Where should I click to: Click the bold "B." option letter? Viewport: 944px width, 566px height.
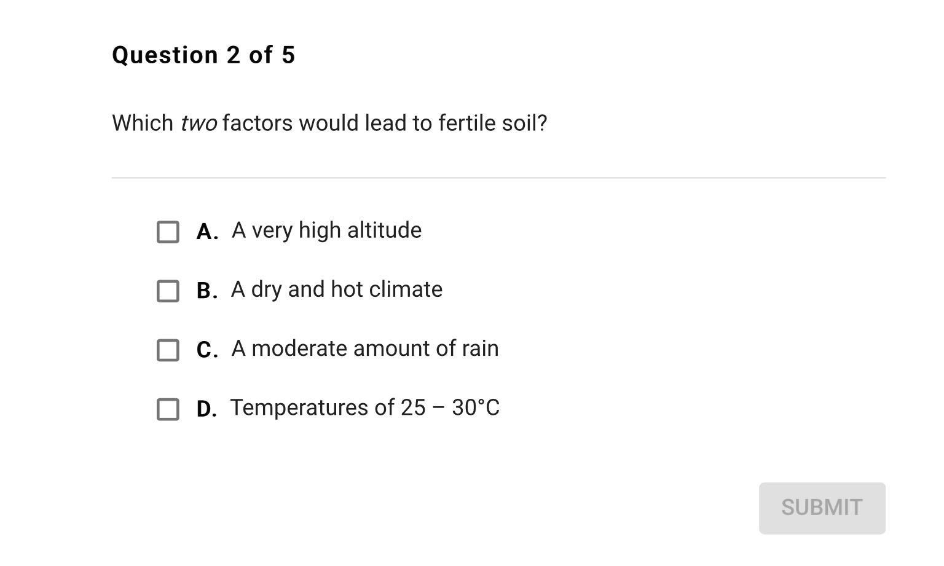tap(206, 291)
